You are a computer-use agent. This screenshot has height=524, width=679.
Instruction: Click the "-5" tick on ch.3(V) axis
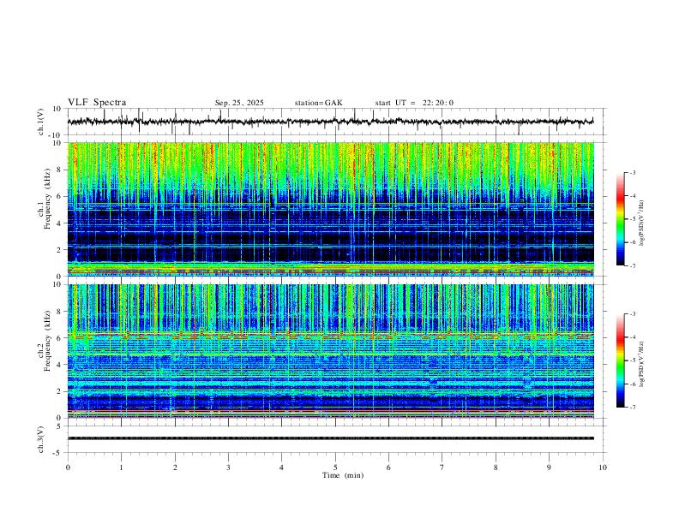57,453
